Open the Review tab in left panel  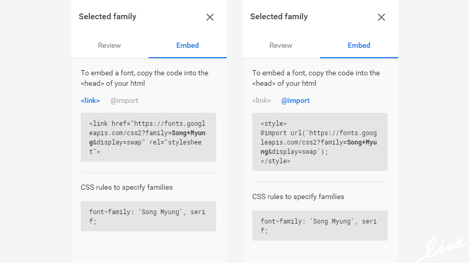coord(109,46)
